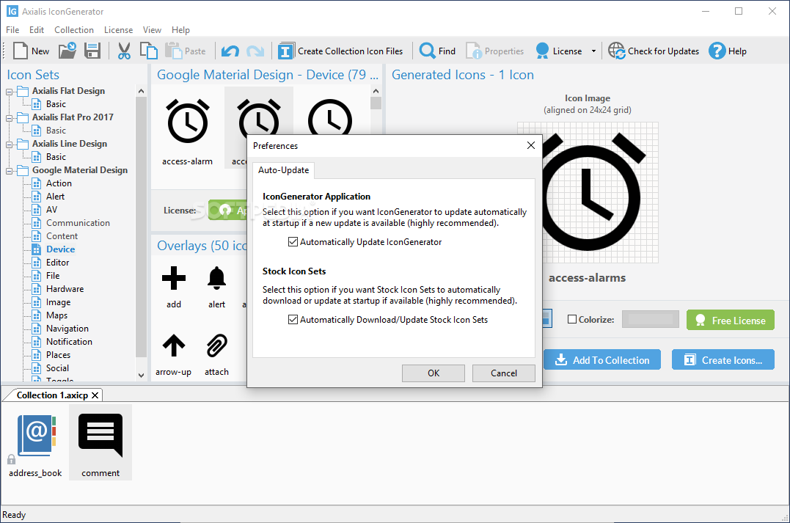Click Cancel in Preferences dialog
790x523 pixels.
[504, 373]
